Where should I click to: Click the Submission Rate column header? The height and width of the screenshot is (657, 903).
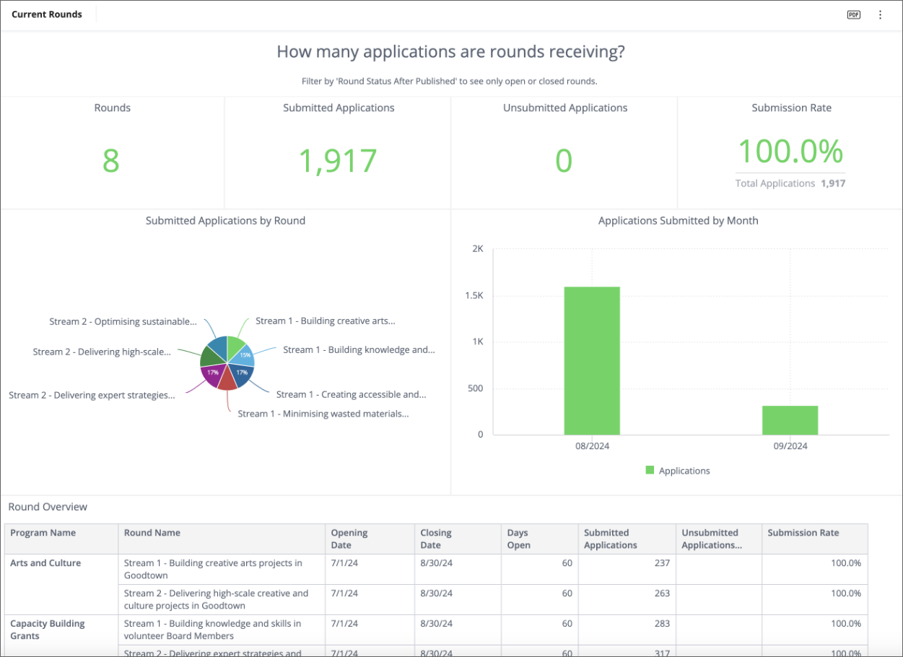(x=803, y=533)
